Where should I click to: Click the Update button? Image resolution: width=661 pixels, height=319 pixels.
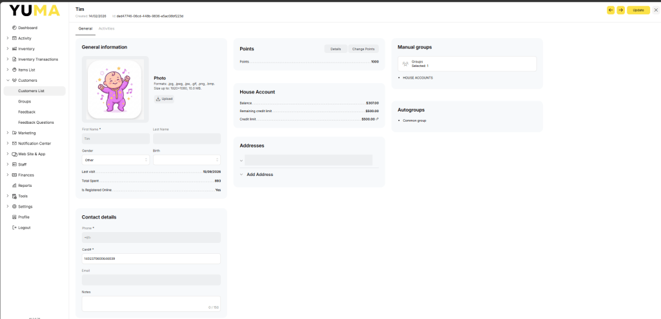click(x=638, y=10)
